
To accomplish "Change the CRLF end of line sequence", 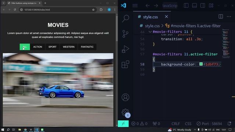I will [176, 124].
